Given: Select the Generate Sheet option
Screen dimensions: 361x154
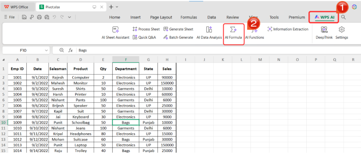Looking at the screenshot, I should (x=179, y=29).
